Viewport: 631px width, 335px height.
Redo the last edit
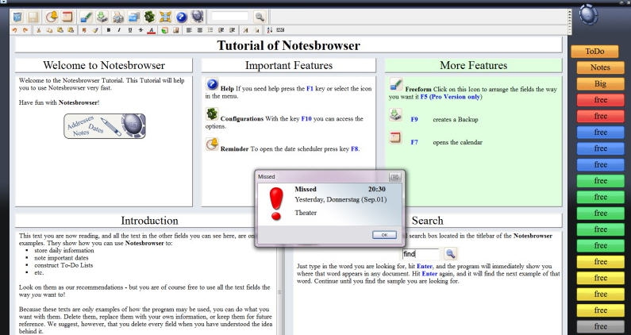(x=25, y=30)
